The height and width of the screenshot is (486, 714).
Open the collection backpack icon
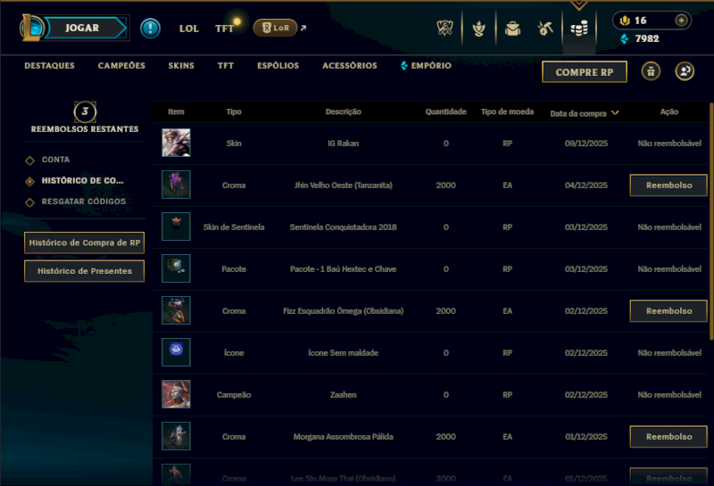512,29
